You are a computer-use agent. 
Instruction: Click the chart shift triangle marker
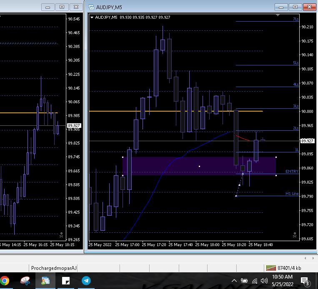278,15
